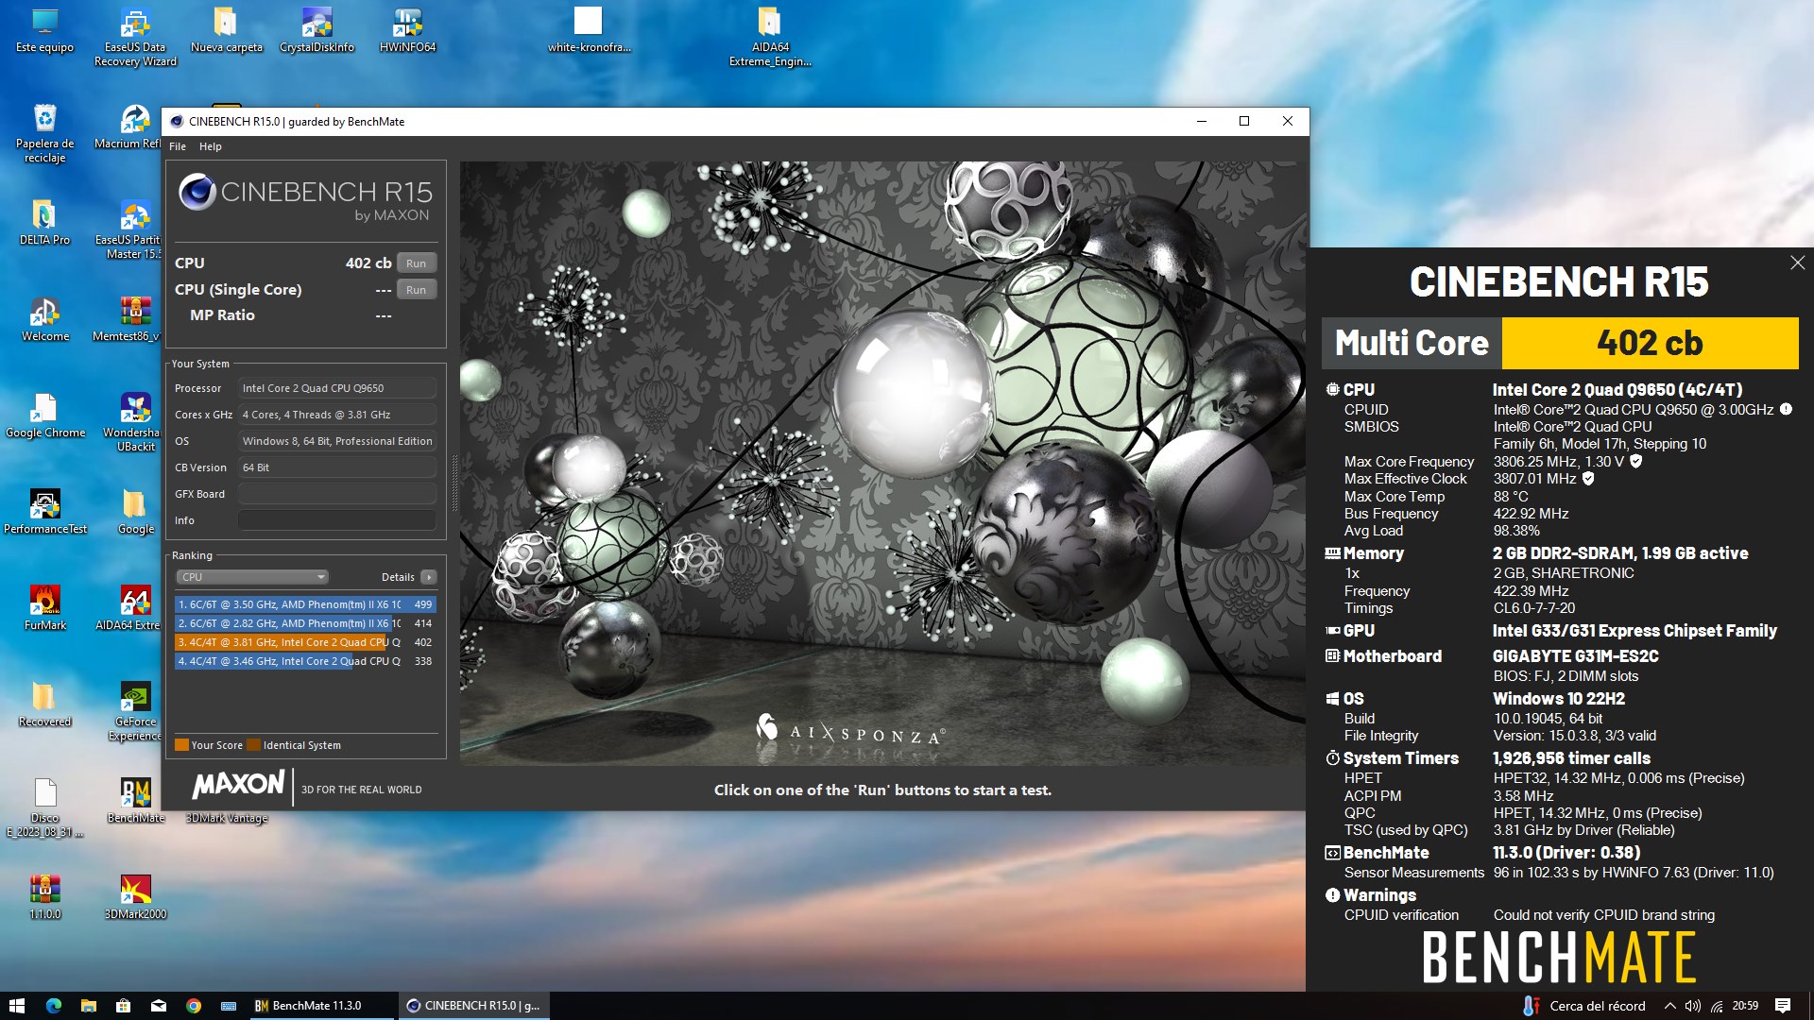The width and height of the screenshot is (1814, 1020).
Task: Click Your Score orange legend swatch
Action: pos(181,745)
